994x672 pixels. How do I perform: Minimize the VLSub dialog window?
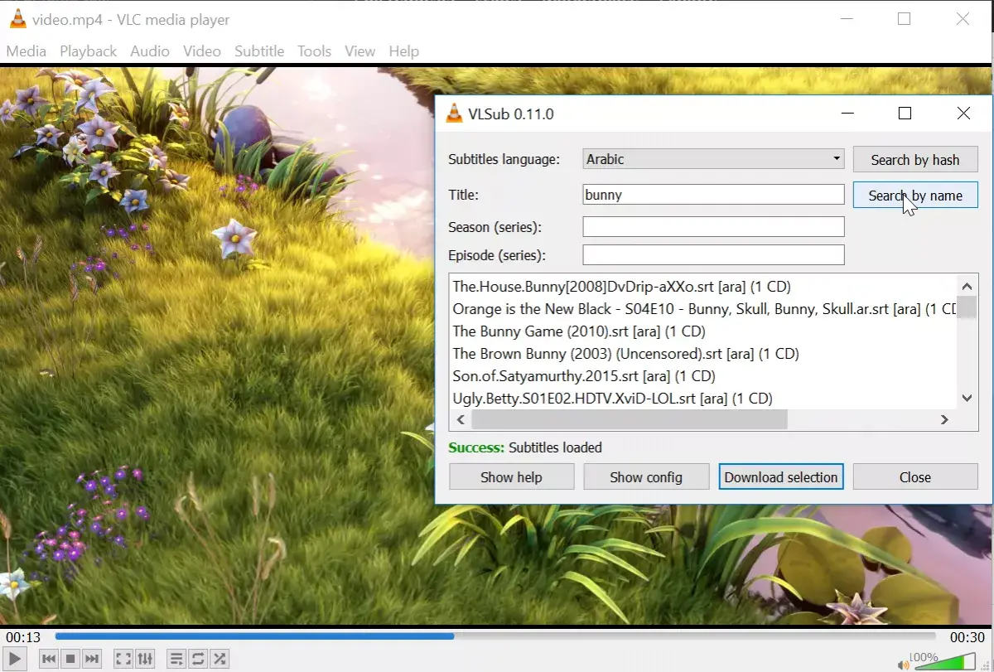click(847, 114)
